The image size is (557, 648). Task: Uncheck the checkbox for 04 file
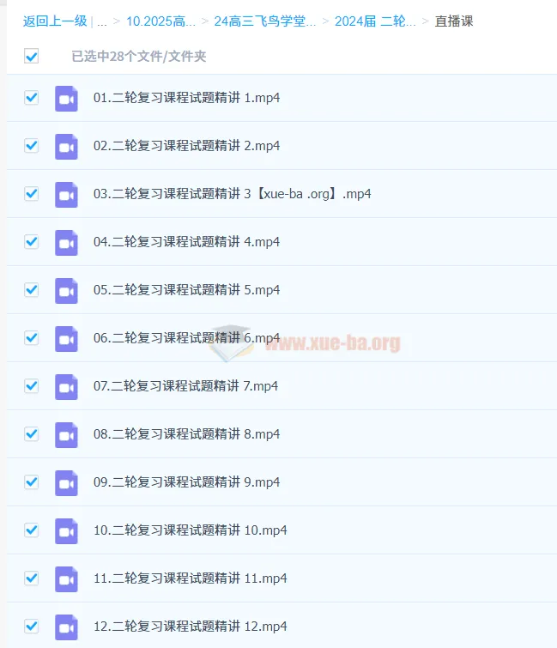pyautogui.click(x=32, y=241)
